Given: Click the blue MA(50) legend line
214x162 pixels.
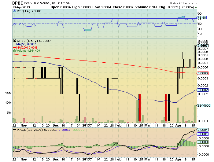Looking at the screenshot, I should tap(14, 44).
